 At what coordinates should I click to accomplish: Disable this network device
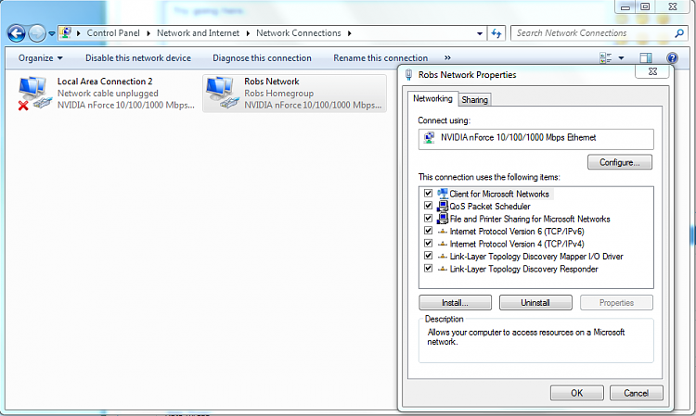(138, 58)
